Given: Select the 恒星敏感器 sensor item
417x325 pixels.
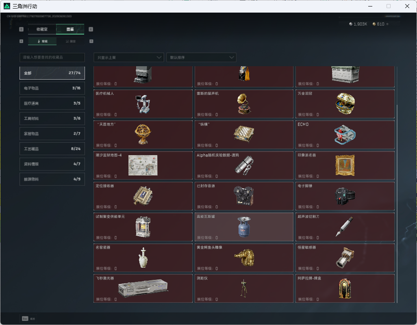Looking at the screenshot, I should pyautogui.click(x=345, y=258).
